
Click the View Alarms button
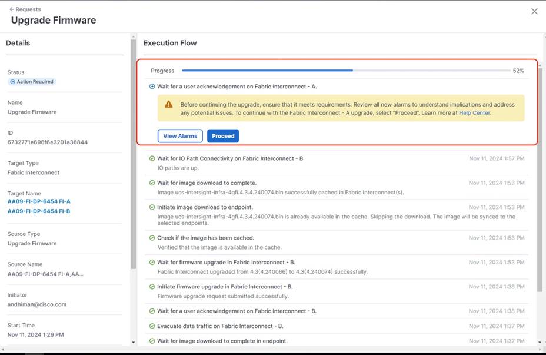pos(179,136)
